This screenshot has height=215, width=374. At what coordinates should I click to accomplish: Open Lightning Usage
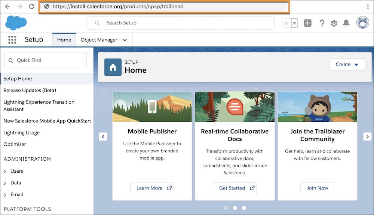21,133
